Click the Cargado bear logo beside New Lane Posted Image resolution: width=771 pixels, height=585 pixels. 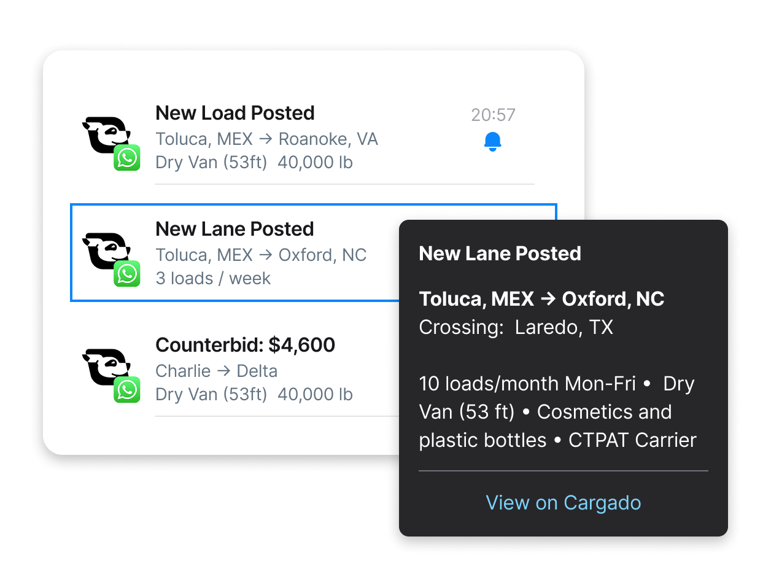pos(106,250)
